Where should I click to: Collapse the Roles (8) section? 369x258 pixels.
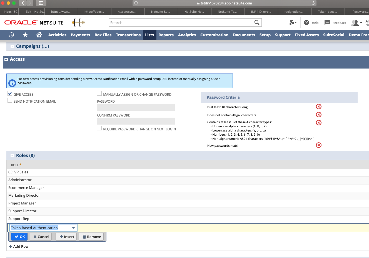tap(12, 155)
